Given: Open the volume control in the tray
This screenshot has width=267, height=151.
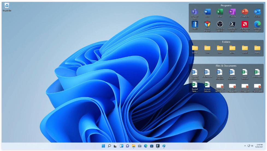Looking at the screenshot, I should point(252,146).
